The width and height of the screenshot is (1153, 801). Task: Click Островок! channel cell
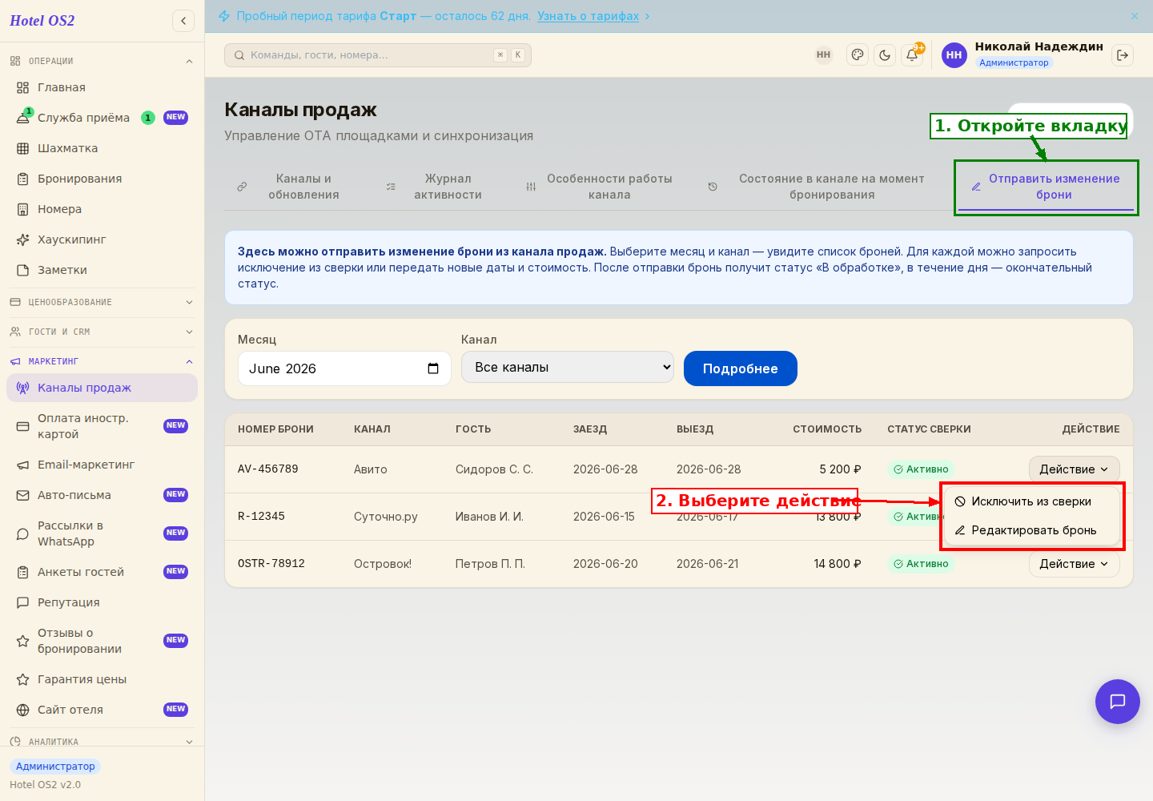383,564
